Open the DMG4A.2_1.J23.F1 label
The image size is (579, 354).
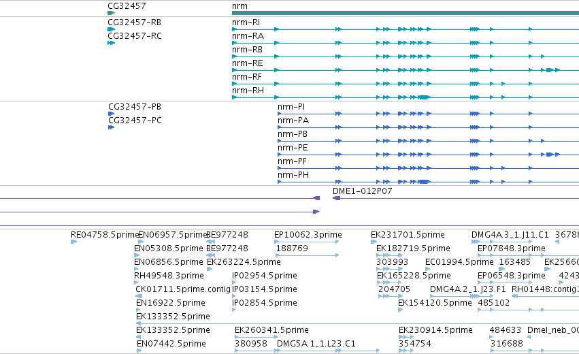click(x=468, y=289)
